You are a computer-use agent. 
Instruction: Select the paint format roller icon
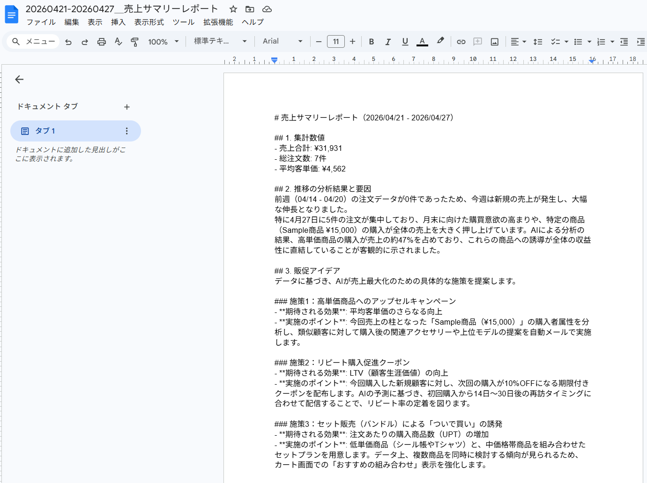(135, 42)
